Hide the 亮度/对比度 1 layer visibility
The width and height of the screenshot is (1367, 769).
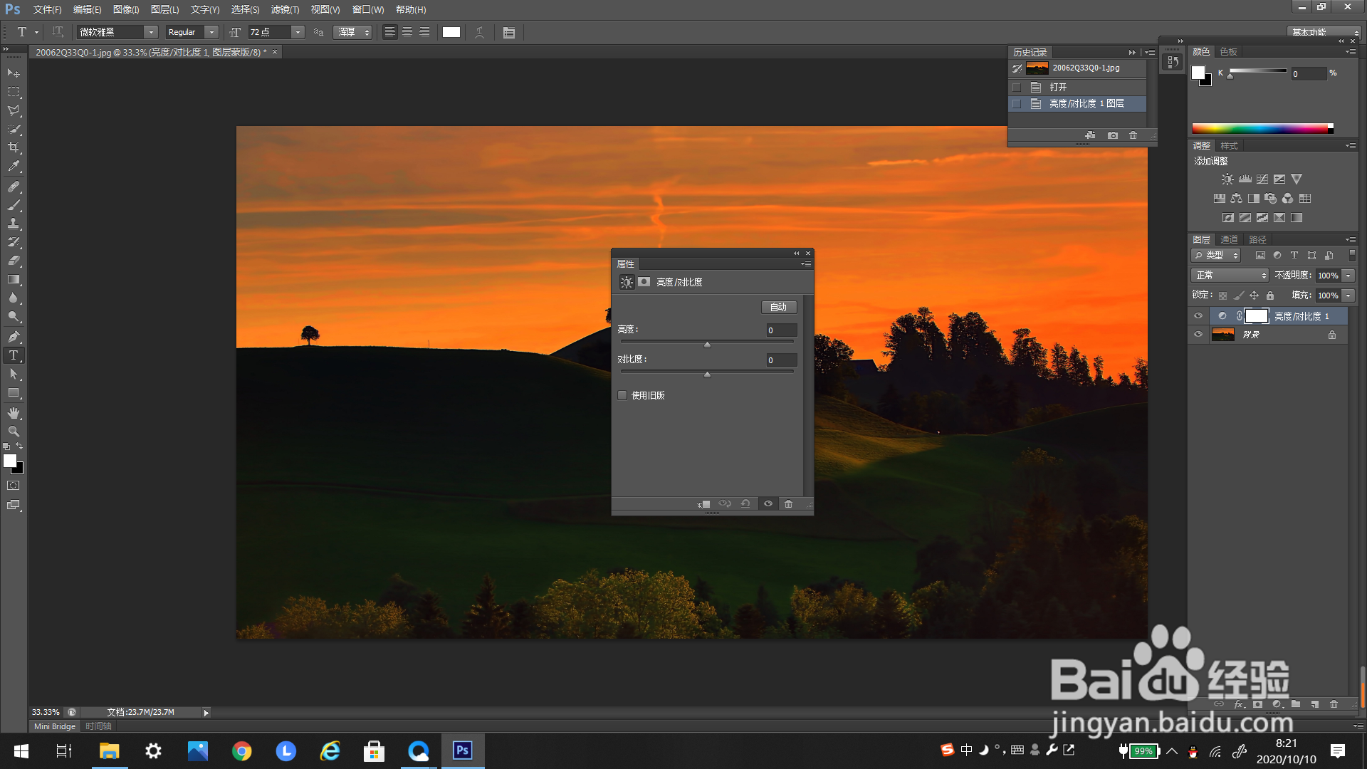click(x=1198, y=315)
